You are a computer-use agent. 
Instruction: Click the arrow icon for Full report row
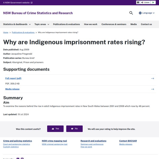(152, 78)
